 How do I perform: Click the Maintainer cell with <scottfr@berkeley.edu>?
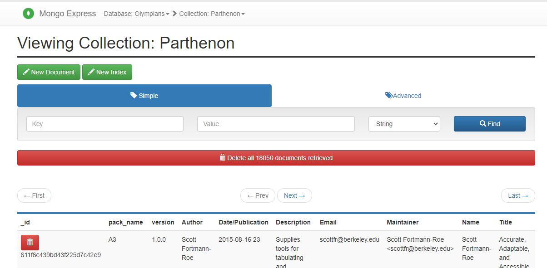coord(420,244)
